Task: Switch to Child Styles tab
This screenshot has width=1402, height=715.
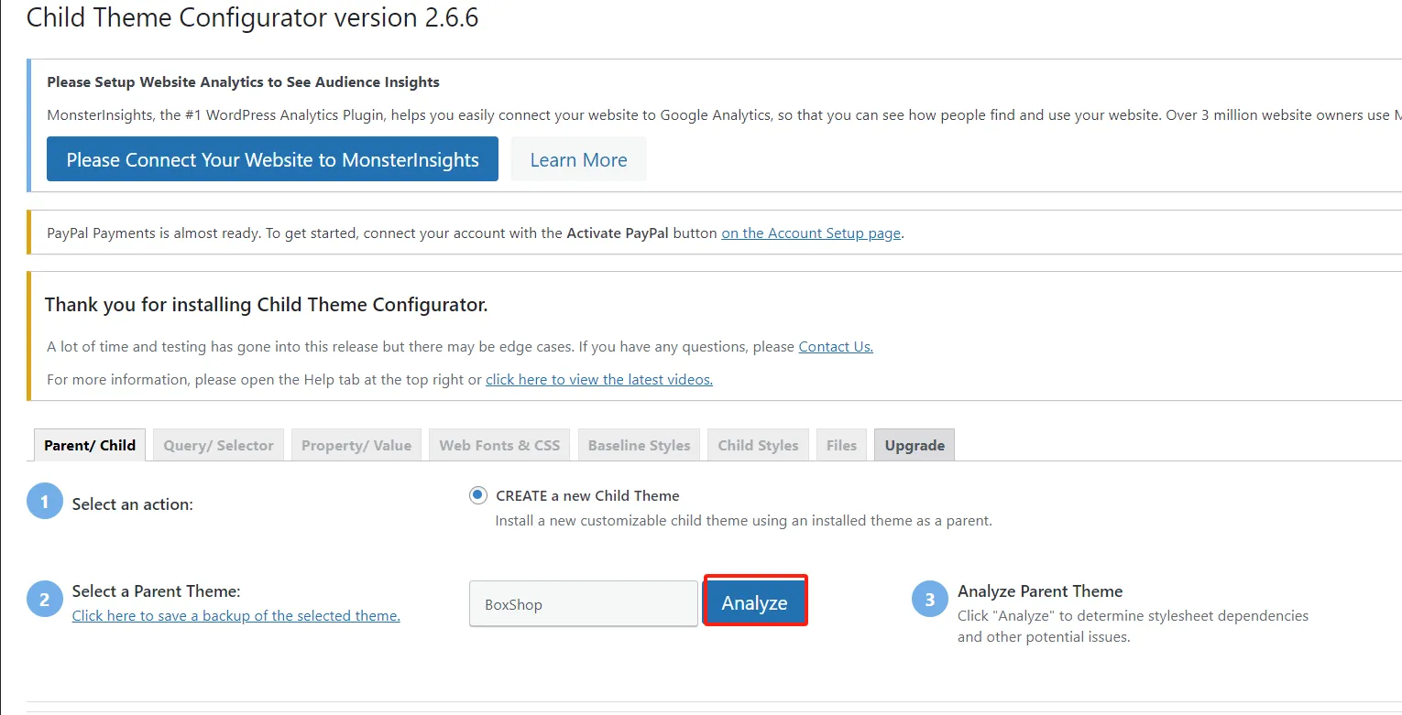Action: (x=758, y=445)
